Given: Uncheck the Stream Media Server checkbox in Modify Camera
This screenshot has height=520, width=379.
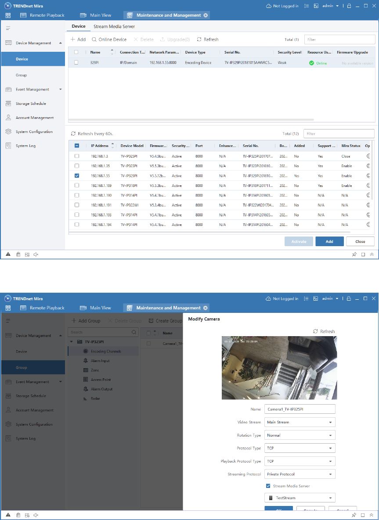Looking at the screenshot, I should click(x=268, y=486).
